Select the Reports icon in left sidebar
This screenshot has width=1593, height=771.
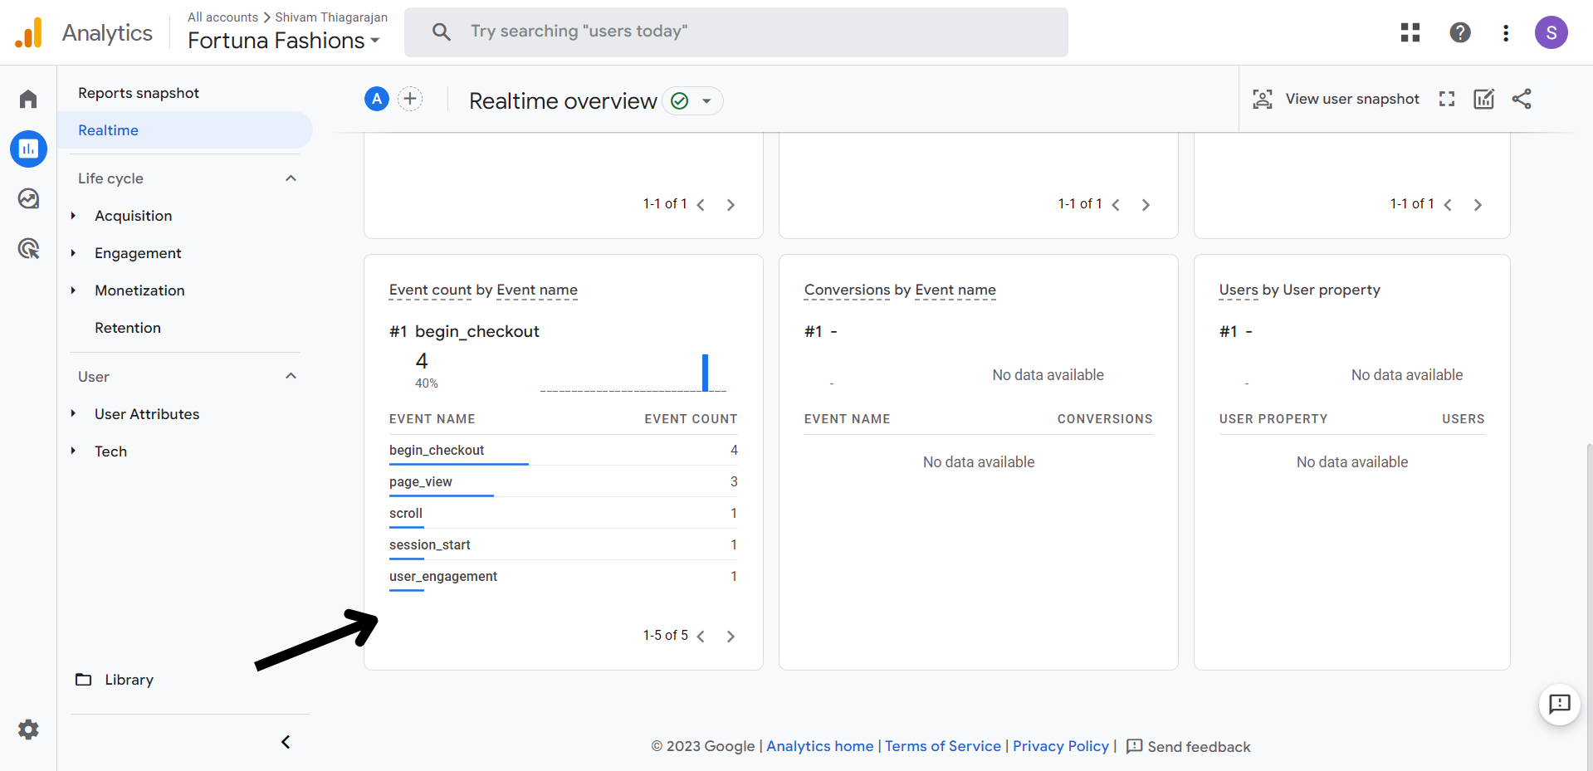click(27, 149)
